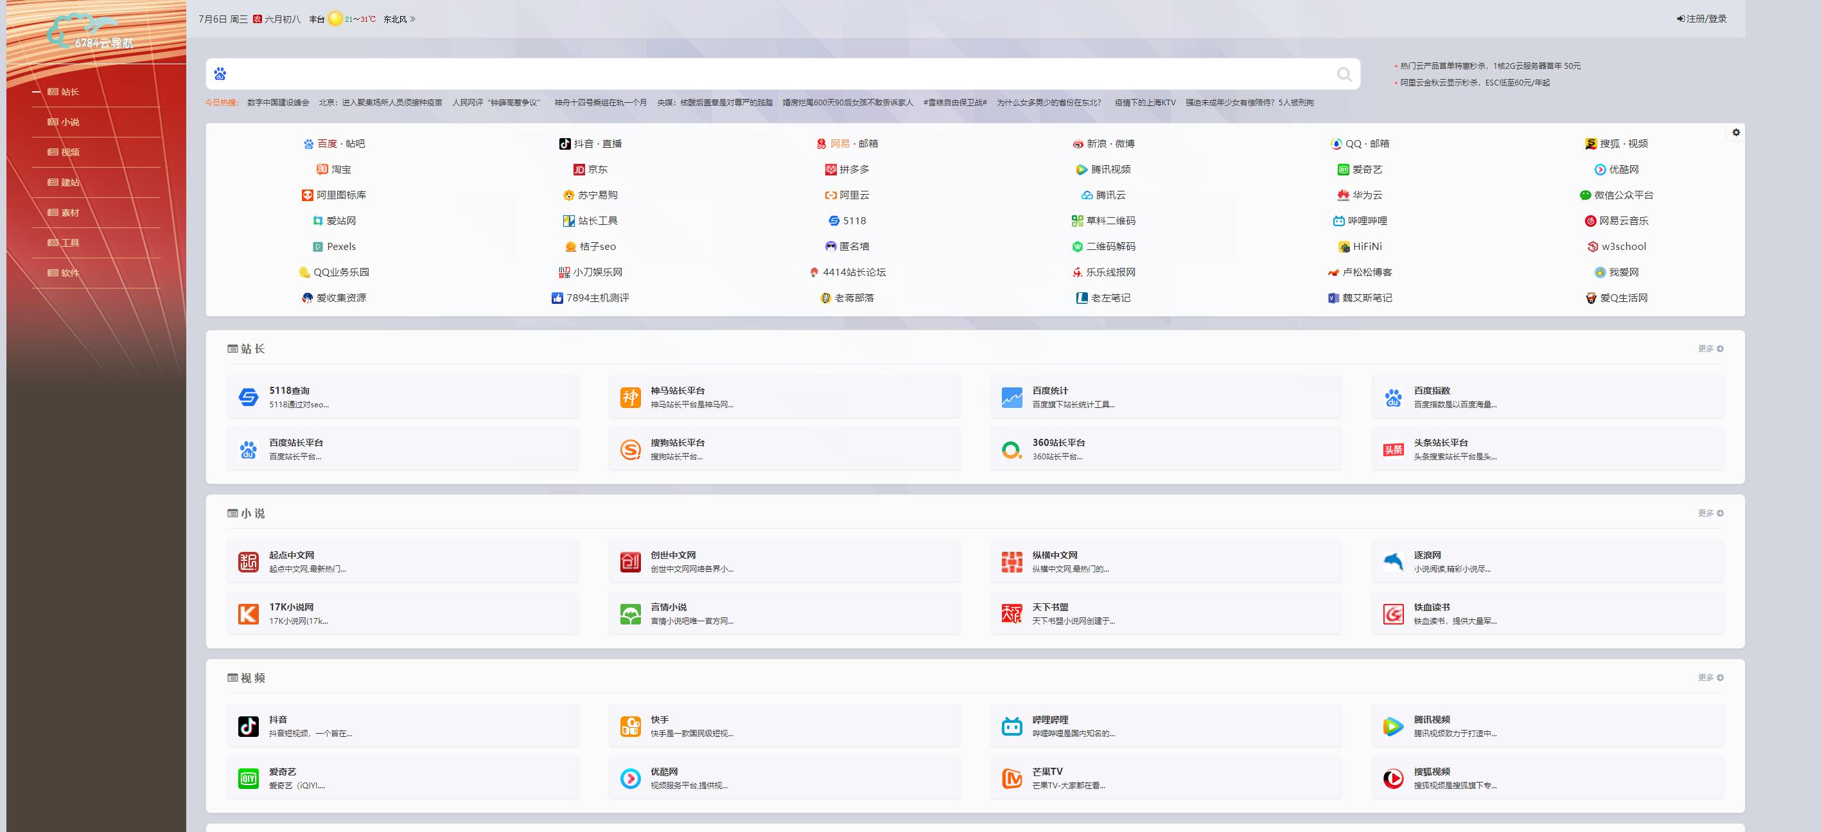The height and width of the screenshot is (832, 1822).
Task: Open the 纵横中文网 icon
Action: point(1012,562)
